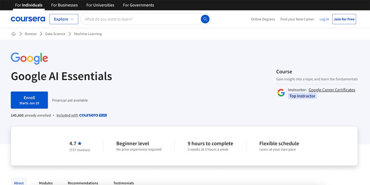Click No prior experience required text
The height and width of the screenshot is (185, 370).
(139, 149)
